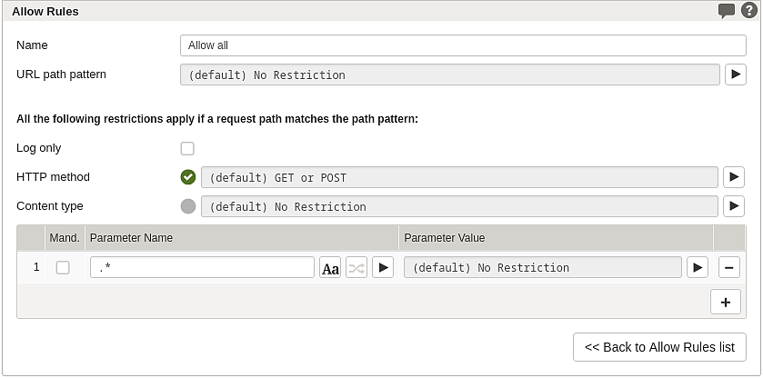763x378 pixels.
Task: Open Parameter Value options arrow button
Action: pyautogui.click(x=698, y=267)
